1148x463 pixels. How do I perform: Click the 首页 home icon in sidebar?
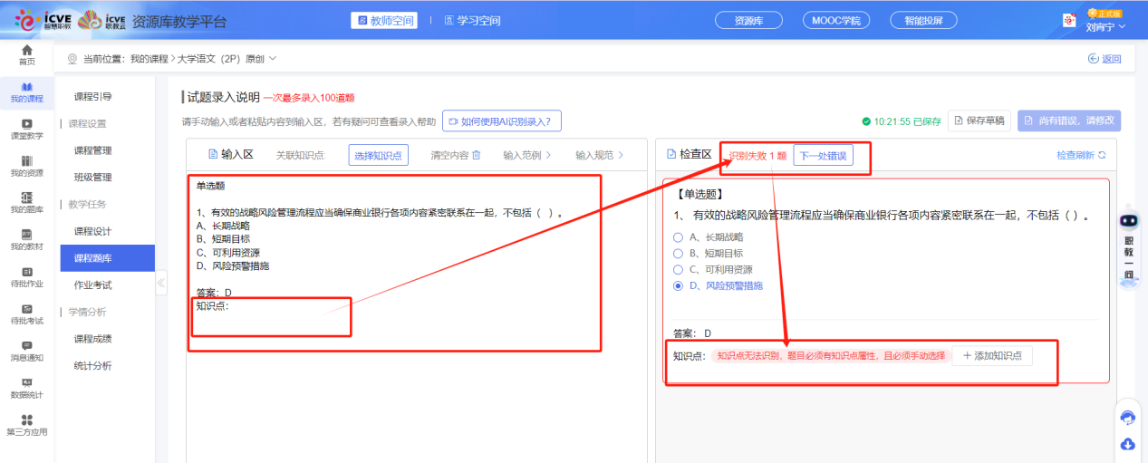click(x=27, y=50)
